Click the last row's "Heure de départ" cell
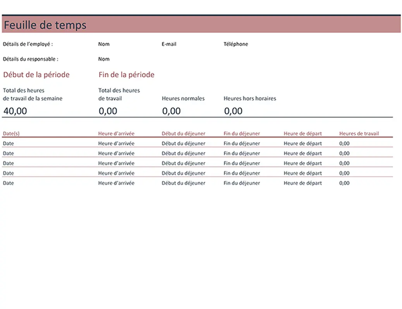The height and width of the screenshot is (309, 402). 302,183
